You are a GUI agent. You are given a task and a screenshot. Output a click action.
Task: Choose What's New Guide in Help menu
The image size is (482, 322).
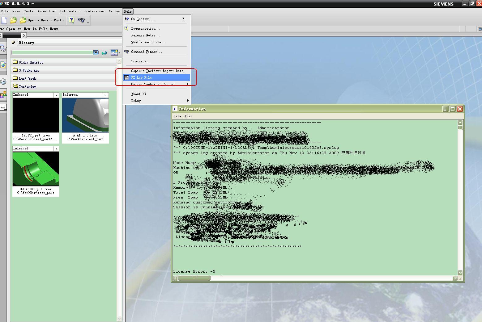pyautogui.click(x=156, y=42)
